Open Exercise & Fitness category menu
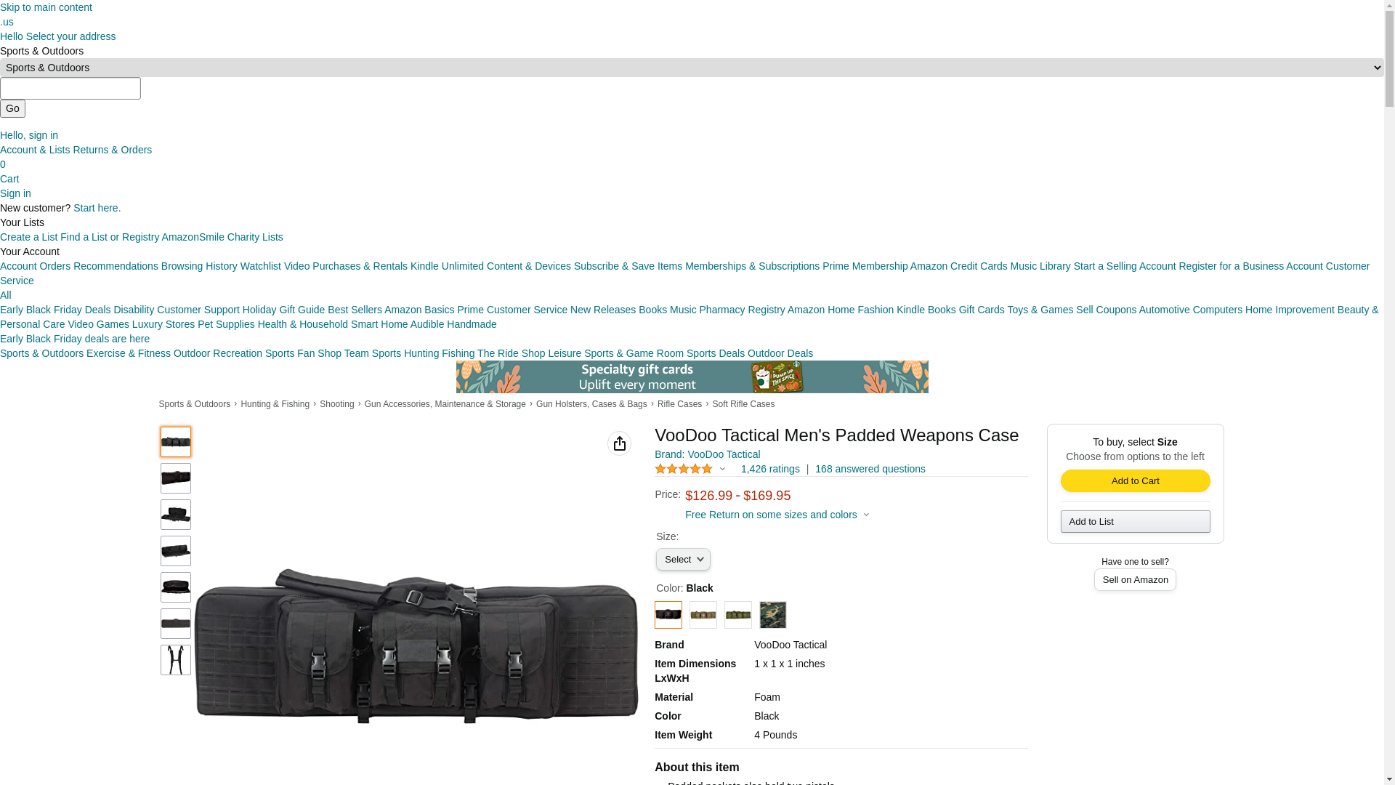The width and height of the screenshot is (1395, 785). (x=129, y=353)
